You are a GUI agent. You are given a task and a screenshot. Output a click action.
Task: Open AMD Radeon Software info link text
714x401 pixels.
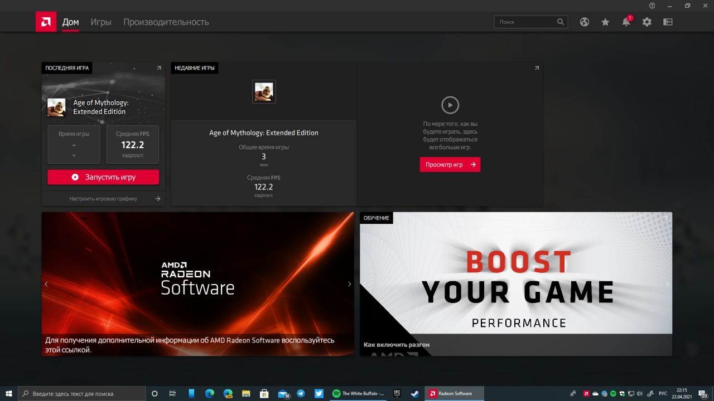pos(190,345)
